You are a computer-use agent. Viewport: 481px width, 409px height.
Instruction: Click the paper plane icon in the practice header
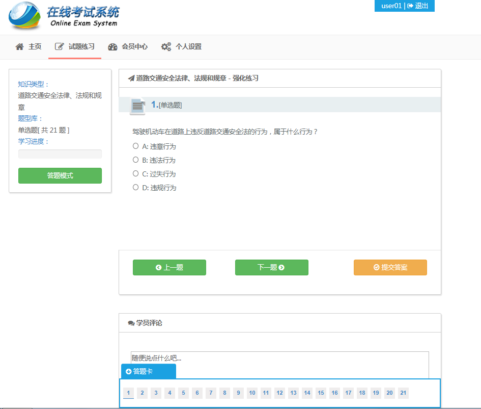coord(131,79)
